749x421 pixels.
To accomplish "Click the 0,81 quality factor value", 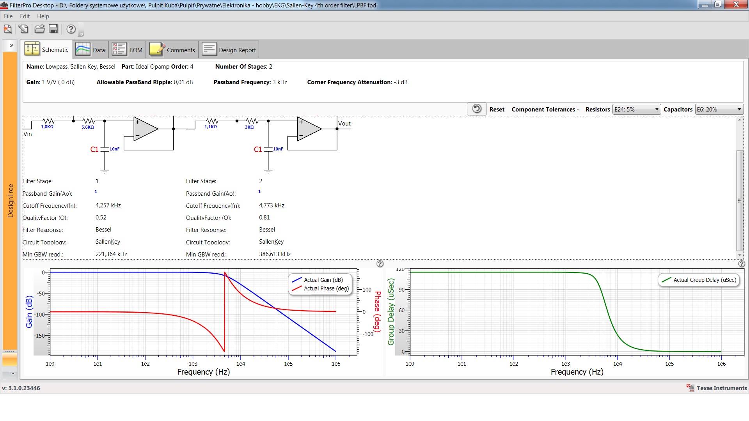I will click(x=264, y=218).
